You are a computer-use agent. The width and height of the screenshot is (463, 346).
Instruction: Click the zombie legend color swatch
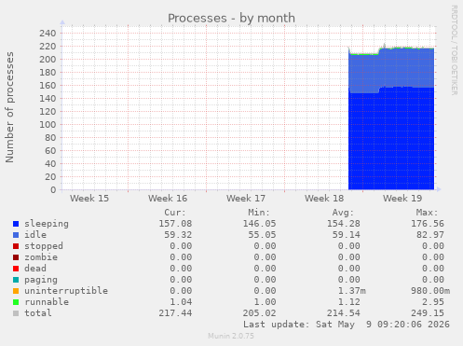(x=16, y=257)
